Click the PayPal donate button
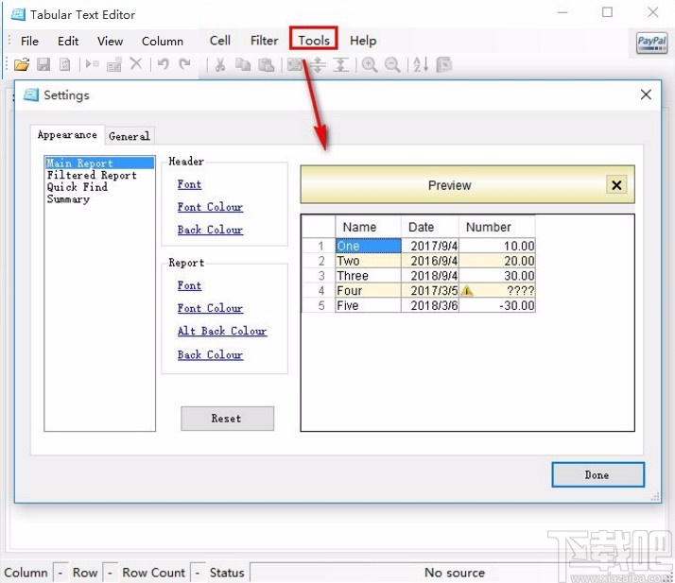Viewport: 675px width, 583px height. (651, 43)
